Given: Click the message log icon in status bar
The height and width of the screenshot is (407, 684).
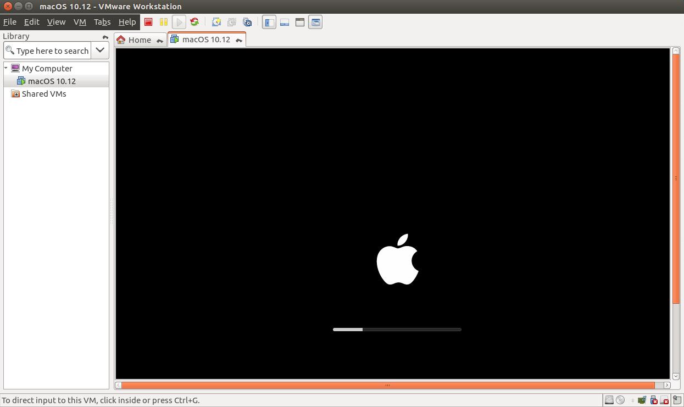Looking at the screenshot, I should tap(677, 400).
